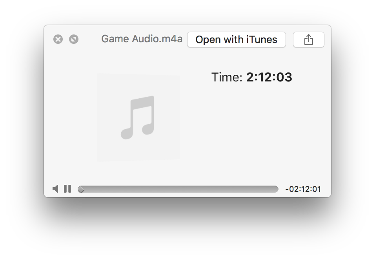Seek to three quarters of the playback bar
The width and height of the screenshot is (375, 260).
click(228, 189)
